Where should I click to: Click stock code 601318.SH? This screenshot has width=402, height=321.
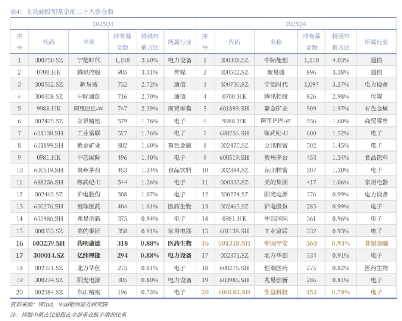tap(234, 243)
